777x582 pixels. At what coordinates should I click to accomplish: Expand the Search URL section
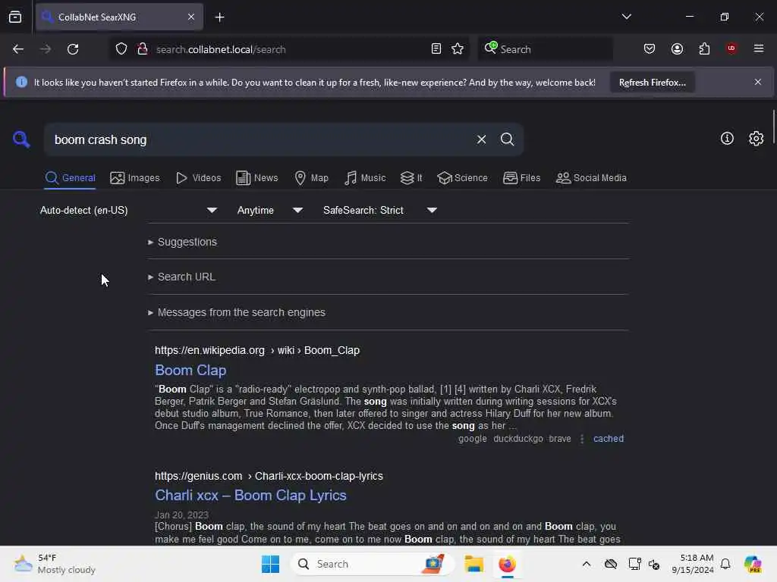[x=182, y=277]
